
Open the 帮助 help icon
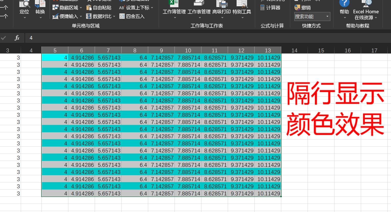pos(344,4)
